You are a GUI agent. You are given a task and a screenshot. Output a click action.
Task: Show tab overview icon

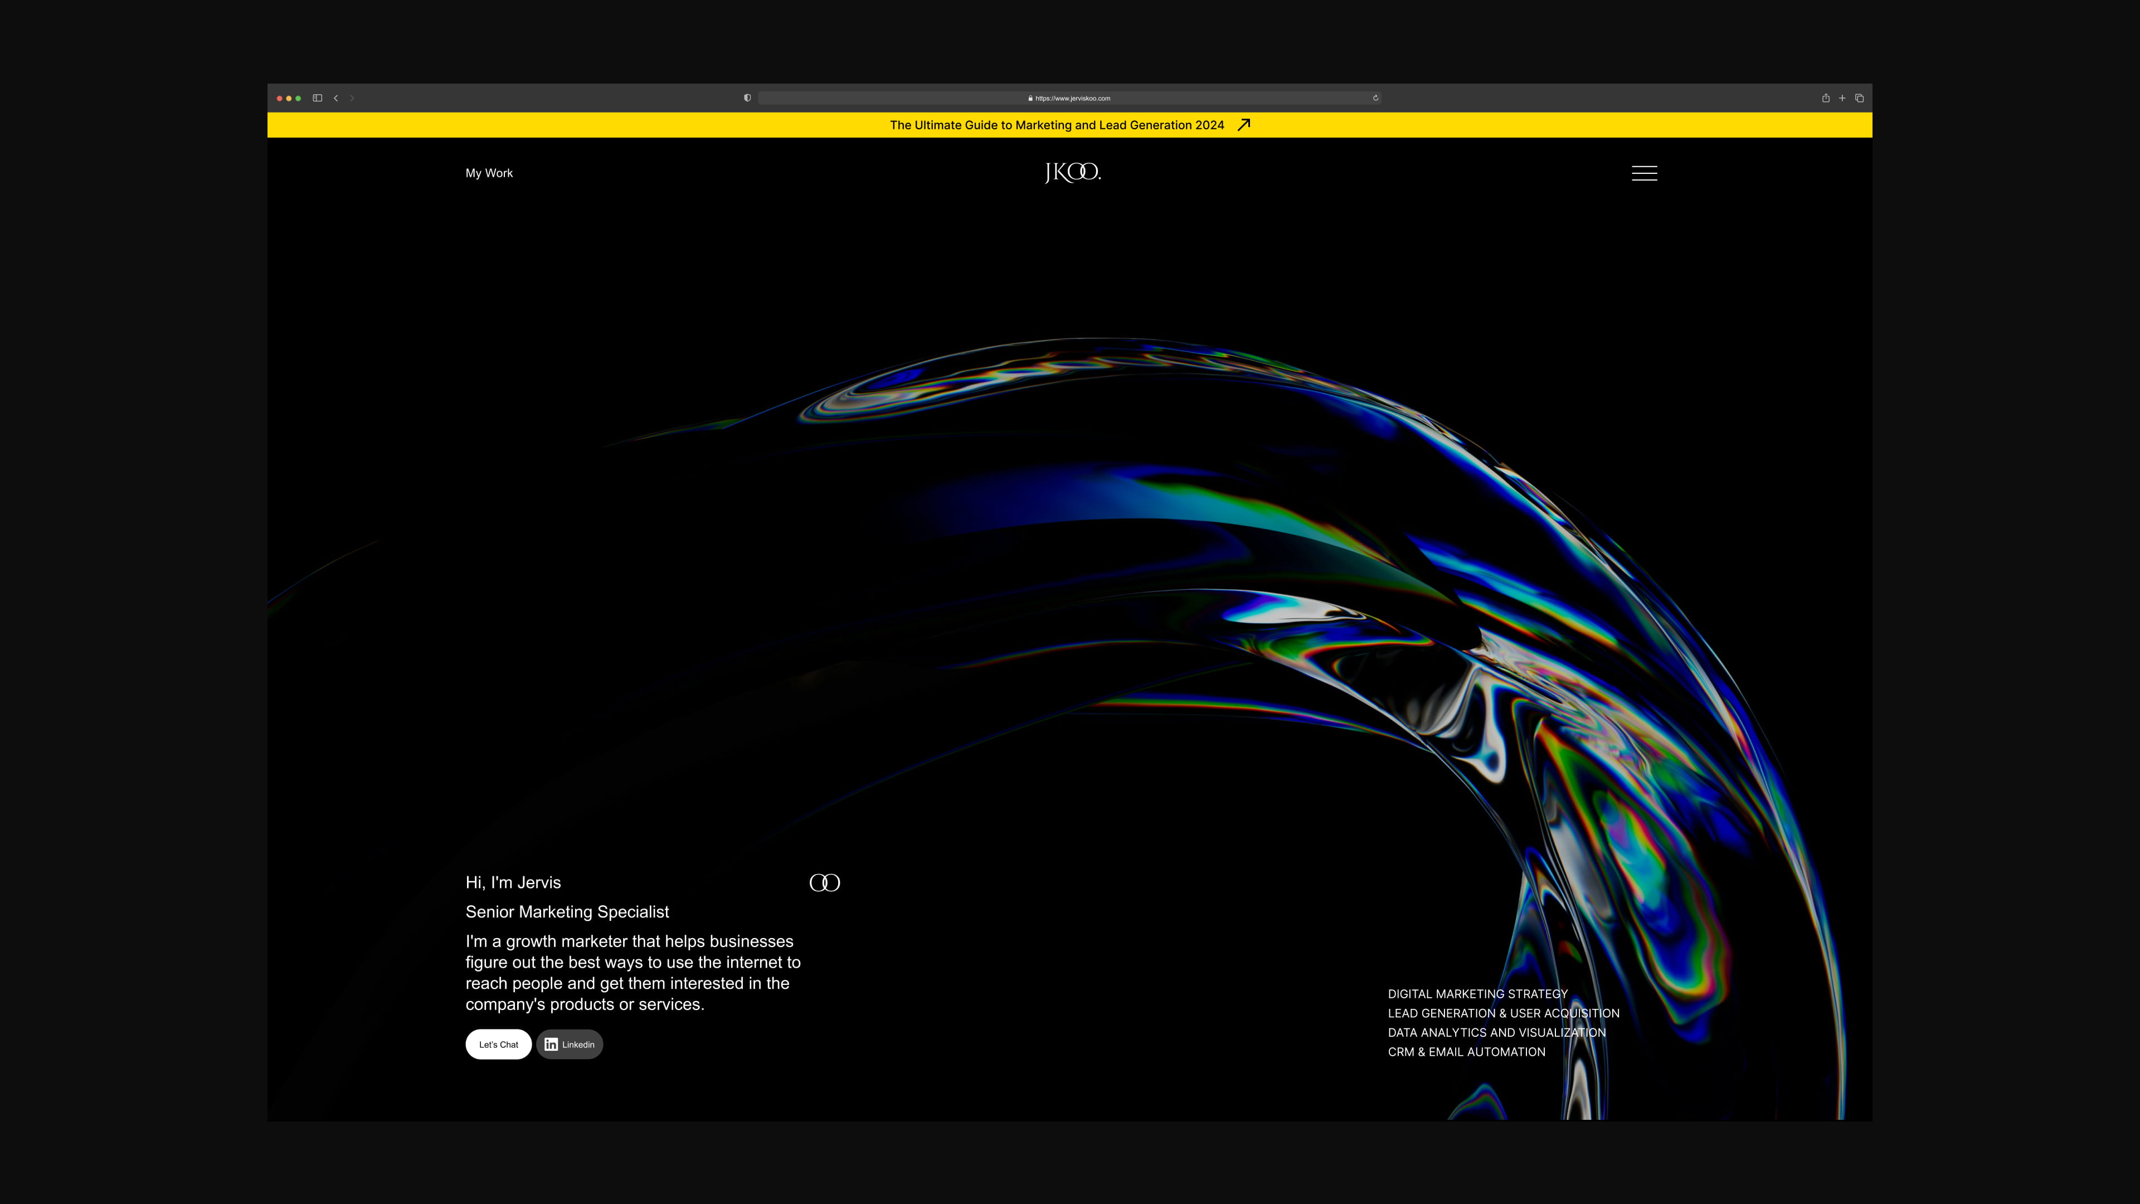[1859, 98]
